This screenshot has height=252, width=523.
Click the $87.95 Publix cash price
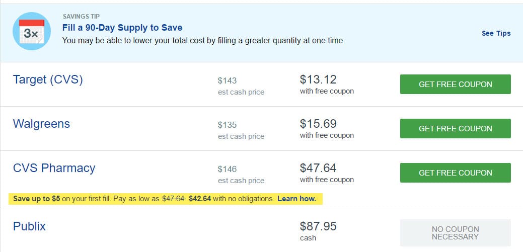(x=318, y=226)
